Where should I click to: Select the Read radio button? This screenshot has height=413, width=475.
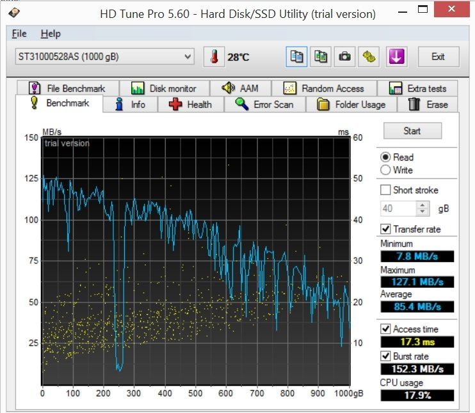point(385,157)
